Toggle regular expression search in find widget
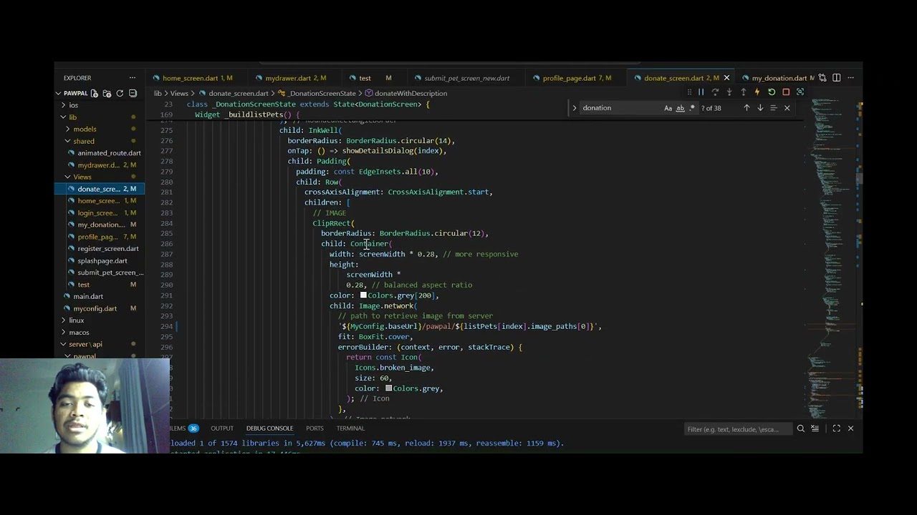 (692, 108)
